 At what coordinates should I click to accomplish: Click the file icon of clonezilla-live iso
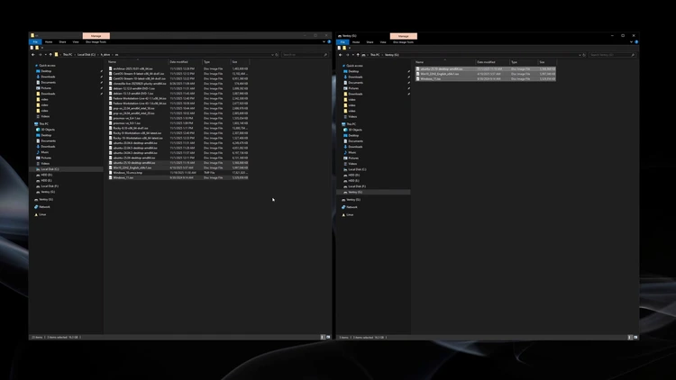click(x=110, y=84)
